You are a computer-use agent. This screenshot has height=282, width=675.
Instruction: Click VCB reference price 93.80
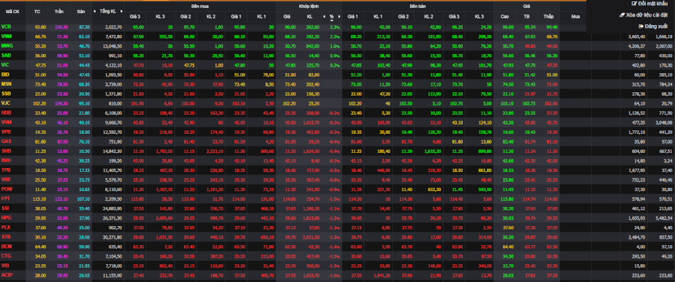pos(40,27)
